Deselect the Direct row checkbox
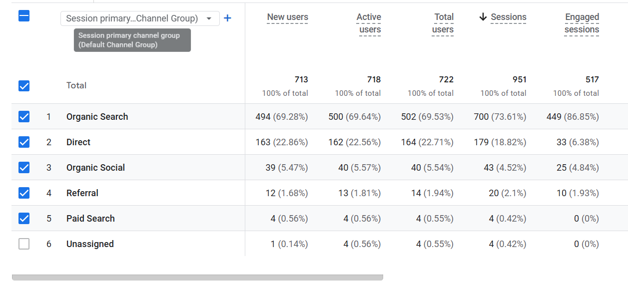 [24, 142]
